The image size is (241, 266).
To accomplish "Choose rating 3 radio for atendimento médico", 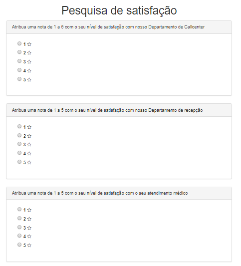I will [x=19, y=227].
